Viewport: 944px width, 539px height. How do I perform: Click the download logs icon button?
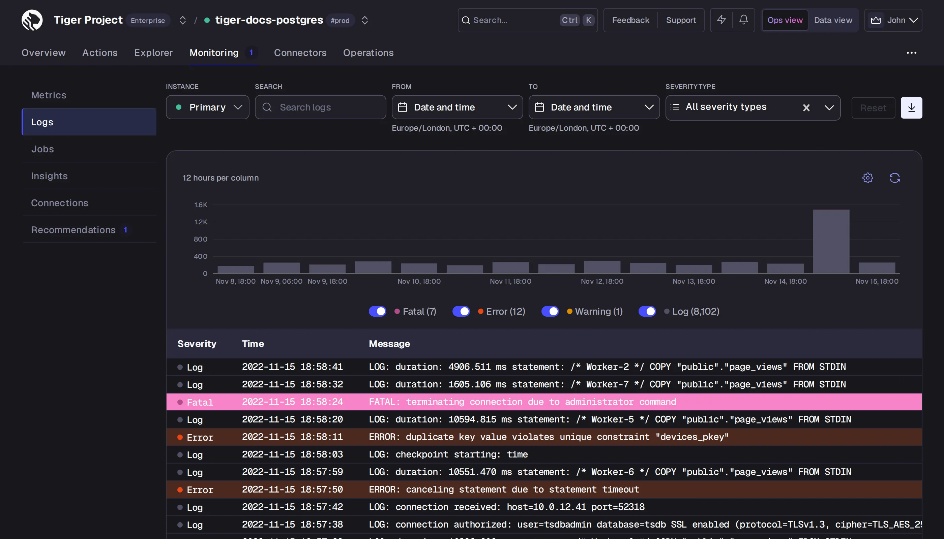(911, 108)
